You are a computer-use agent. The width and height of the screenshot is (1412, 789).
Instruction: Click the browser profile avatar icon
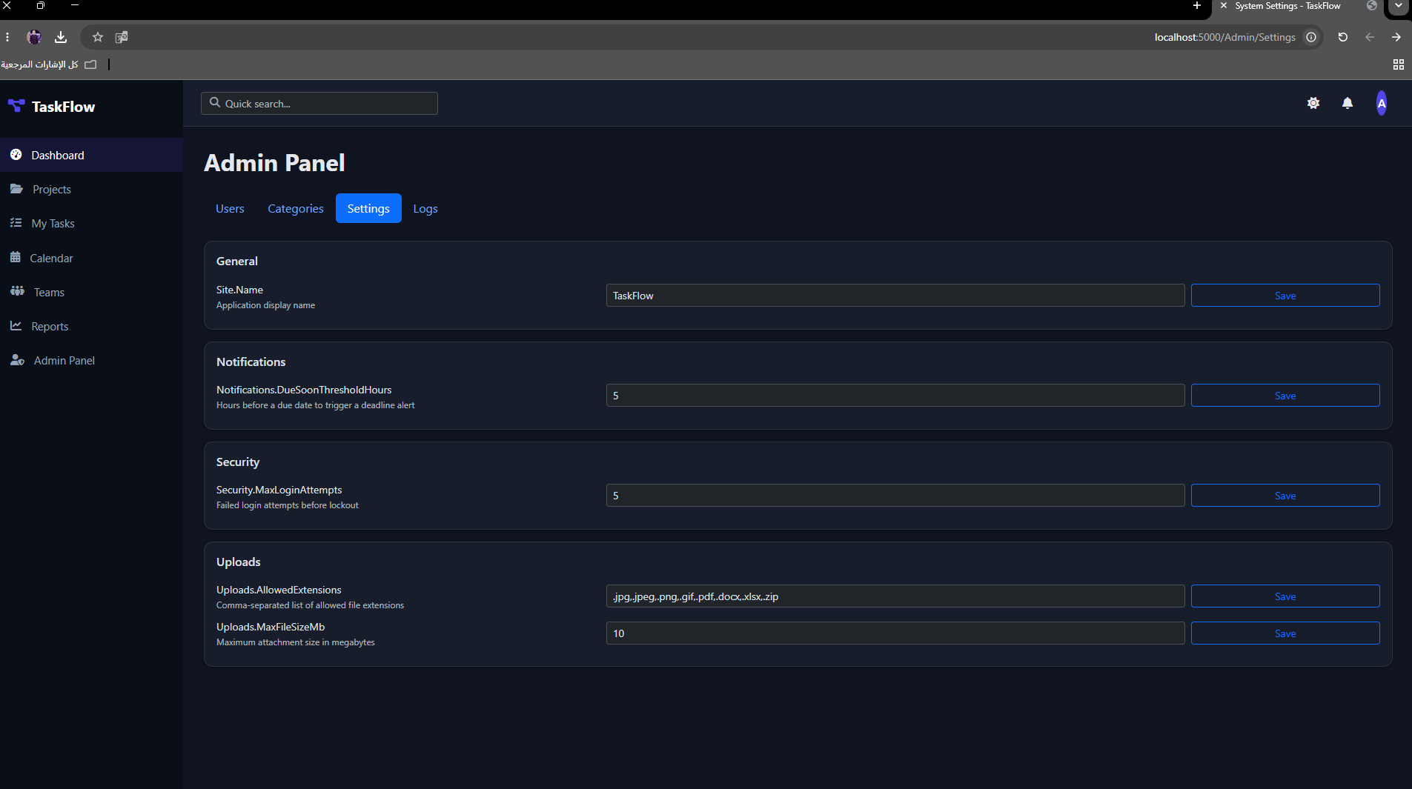(x=34, y=37)
